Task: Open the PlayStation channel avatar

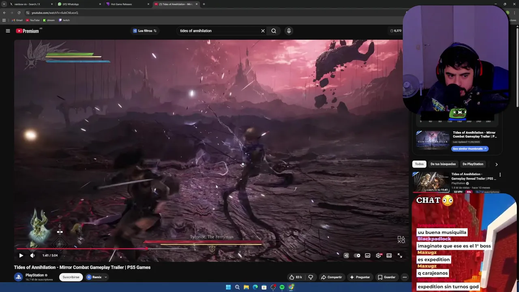Action: point(18,277)
